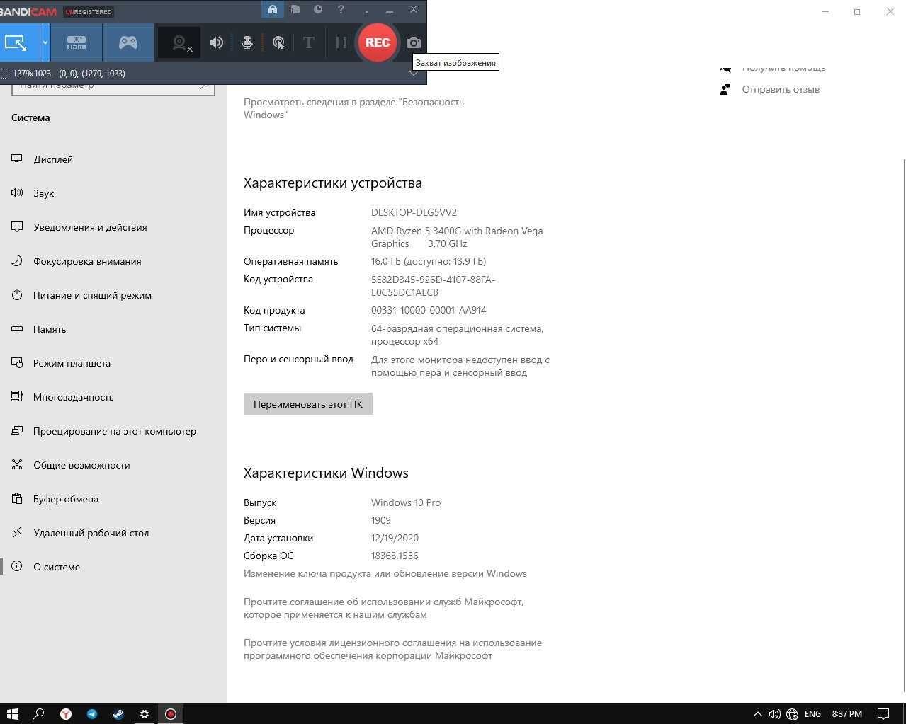906x724 pixels.
Task: Click the Windows 10 Pro edition text
Action: (406, 502)
